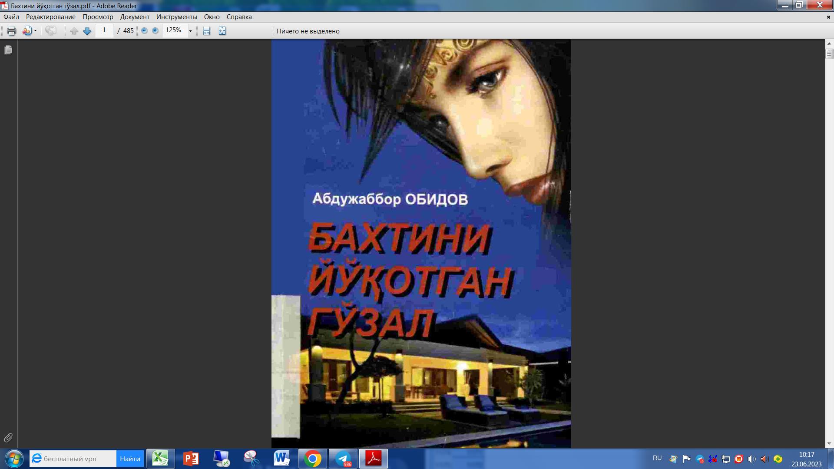
Task: Open the Pages panel in sidebar
Action: click(x=8, y=50)
